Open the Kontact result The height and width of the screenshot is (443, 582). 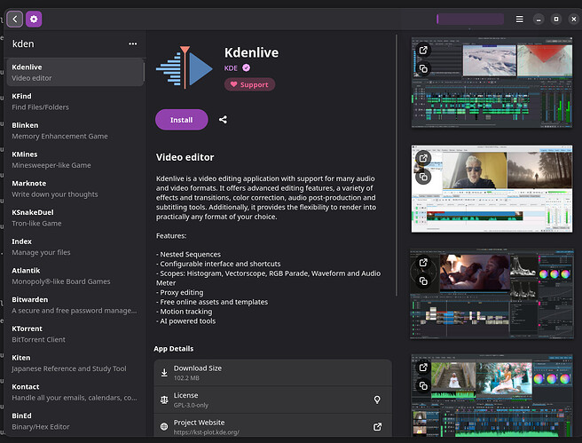[75, 392]
